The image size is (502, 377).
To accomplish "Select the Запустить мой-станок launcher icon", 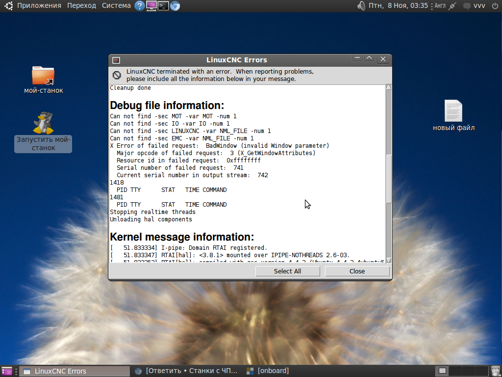I will (43, 132).
